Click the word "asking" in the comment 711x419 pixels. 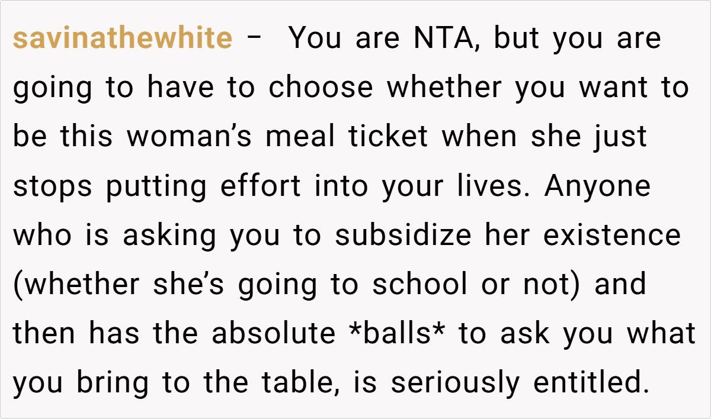171,236
